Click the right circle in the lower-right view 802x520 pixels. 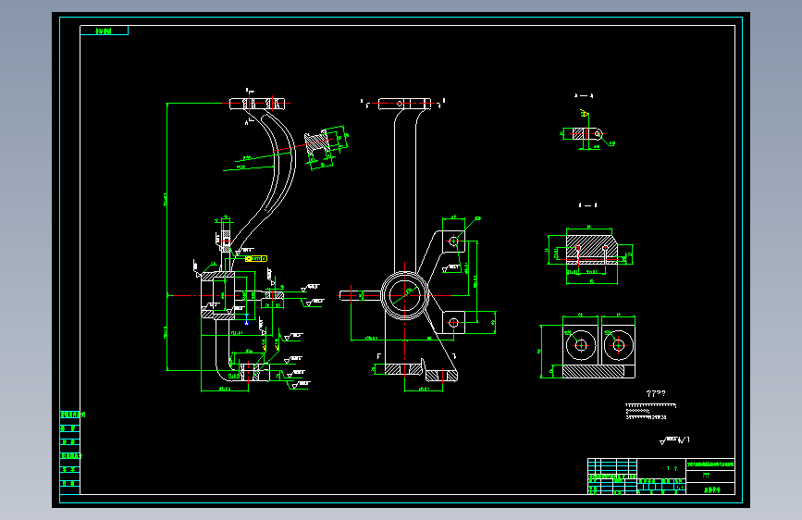tap(618, 345)
